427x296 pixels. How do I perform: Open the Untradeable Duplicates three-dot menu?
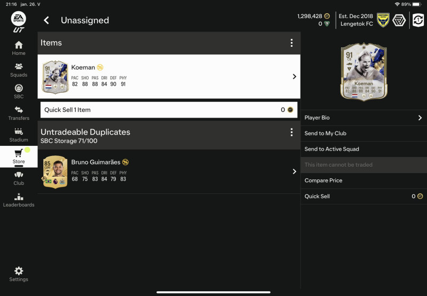pos(291,132)
